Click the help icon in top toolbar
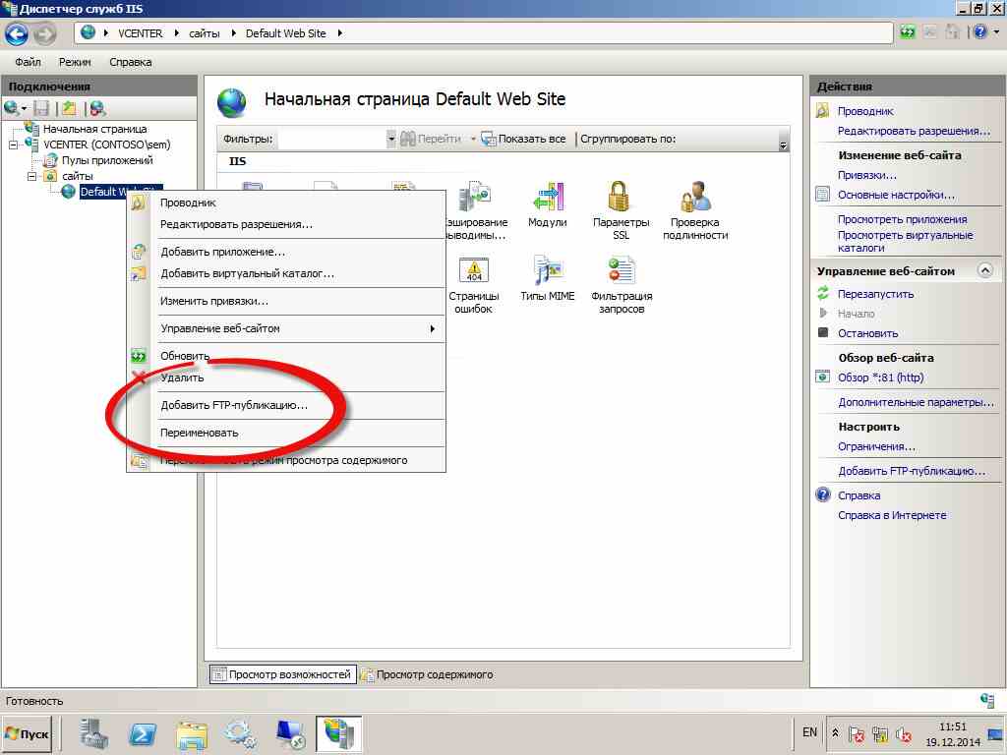 point(980,32)
